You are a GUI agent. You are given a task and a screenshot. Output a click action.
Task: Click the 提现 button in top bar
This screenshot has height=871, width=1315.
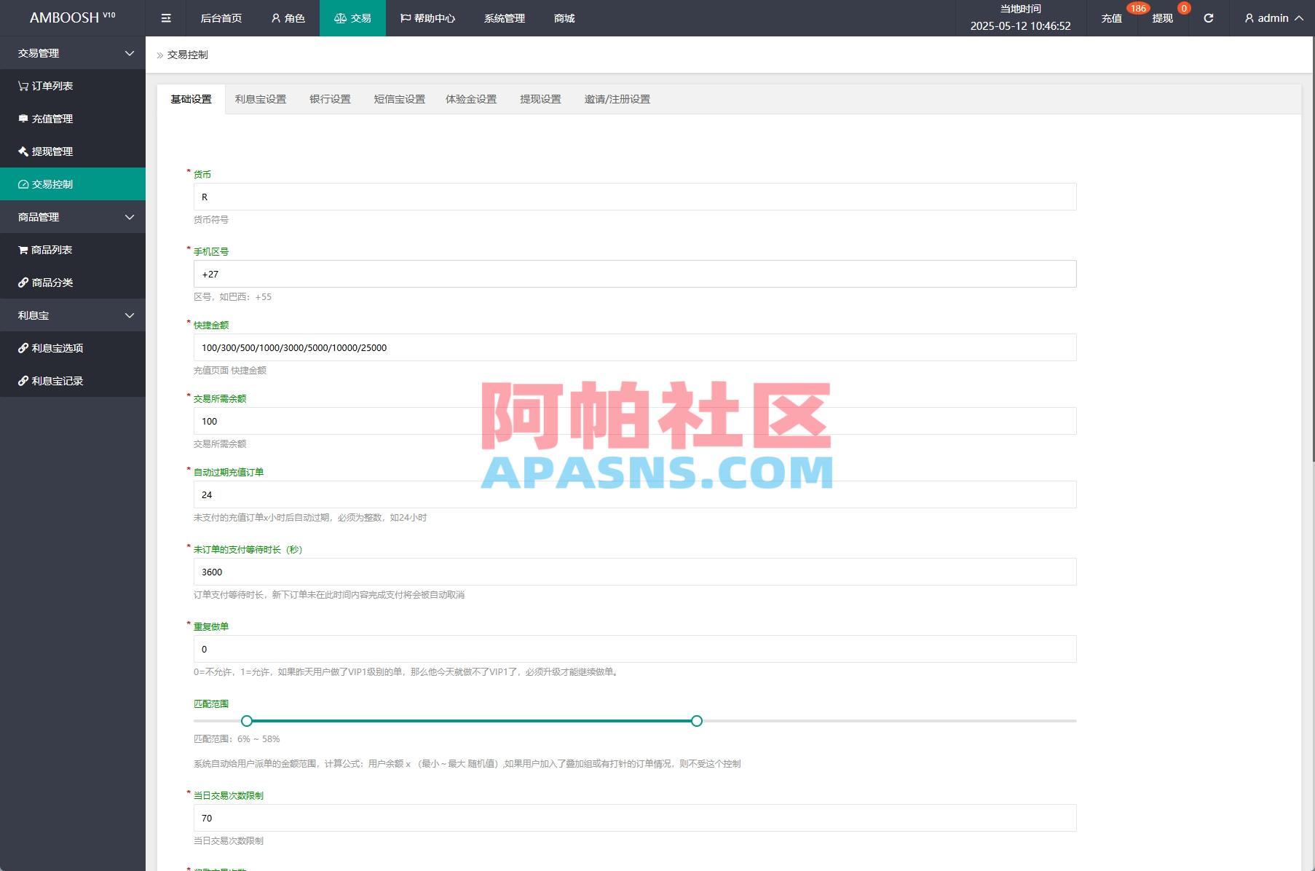coord(1161,18)
